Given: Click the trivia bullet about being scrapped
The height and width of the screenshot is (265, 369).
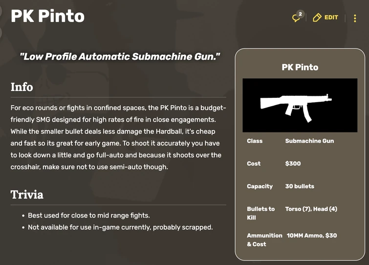Looking at the screenshot, I should tap(120, 227).
